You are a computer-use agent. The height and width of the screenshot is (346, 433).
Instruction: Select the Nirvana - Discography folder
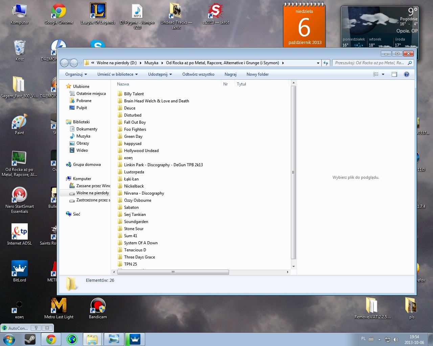coord(141,193)
